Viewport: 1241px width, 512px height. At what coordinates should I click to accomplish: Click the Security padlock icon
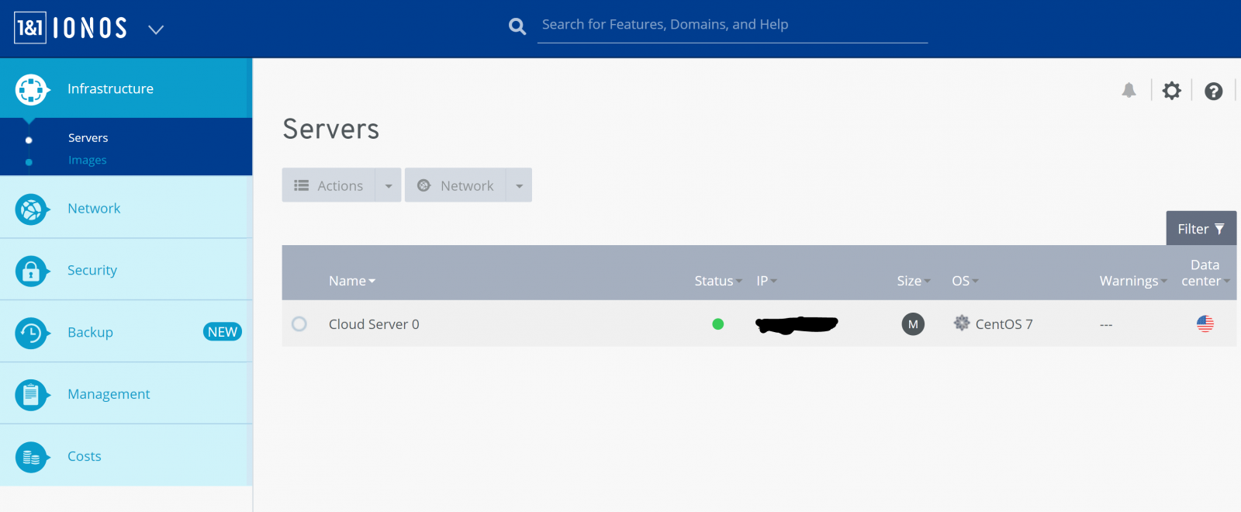(x=31, y=271)
